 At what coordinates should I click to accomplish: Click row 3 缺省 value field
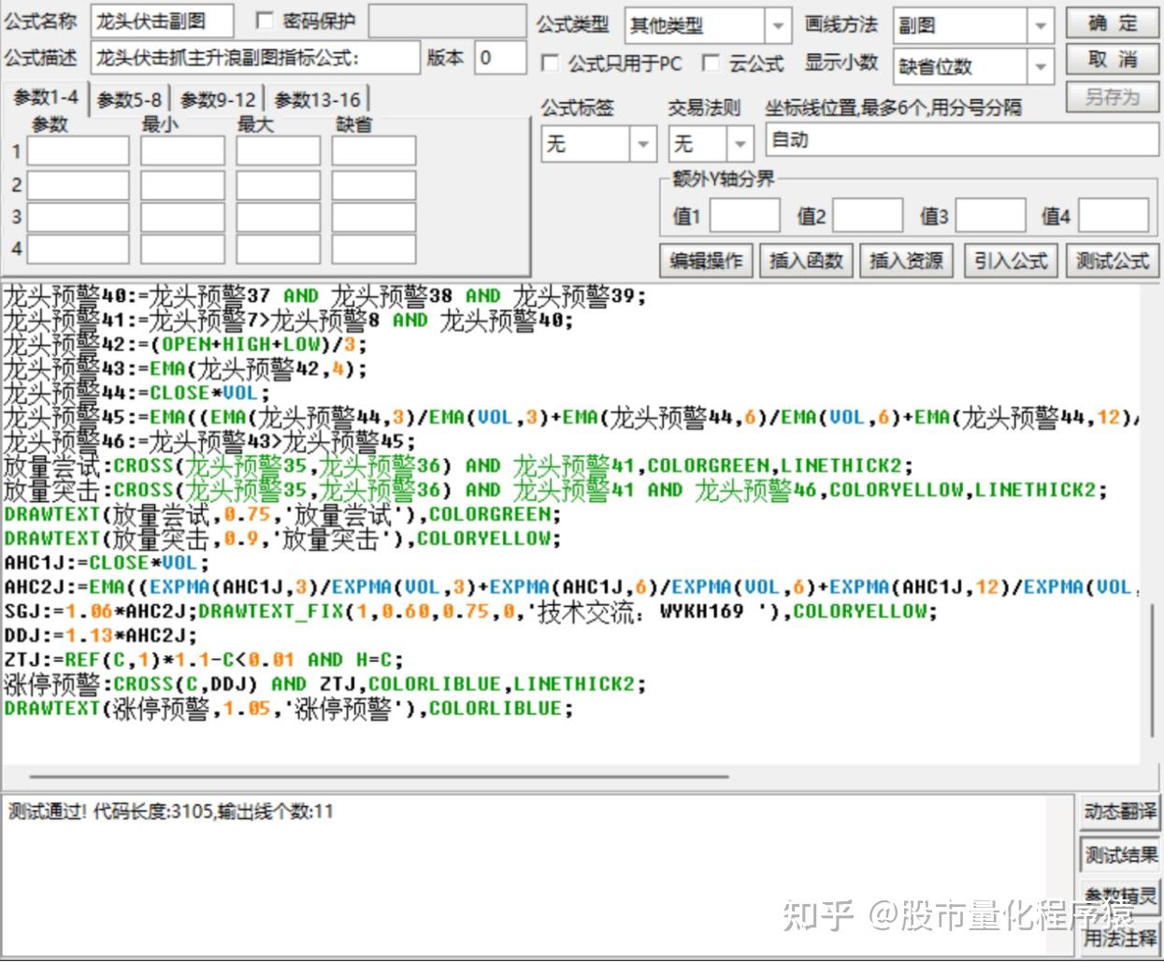click(373, 217)
